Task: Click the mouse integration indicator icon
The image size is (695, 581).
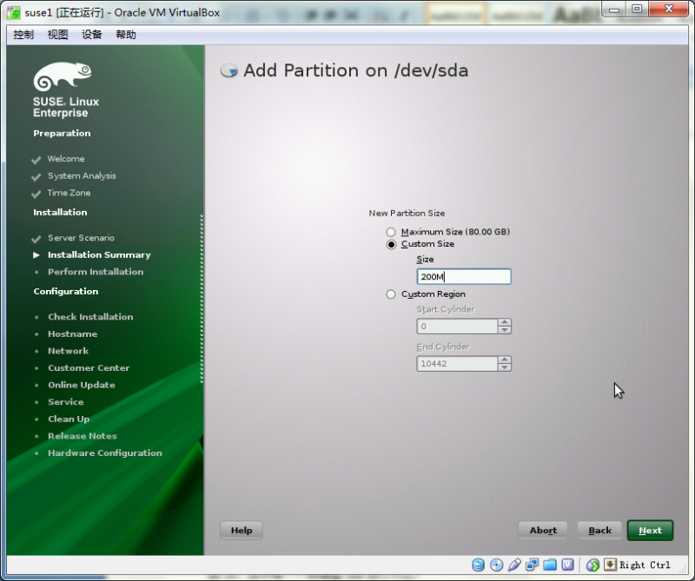Action: pyautogui.click(x=610, y=564)
